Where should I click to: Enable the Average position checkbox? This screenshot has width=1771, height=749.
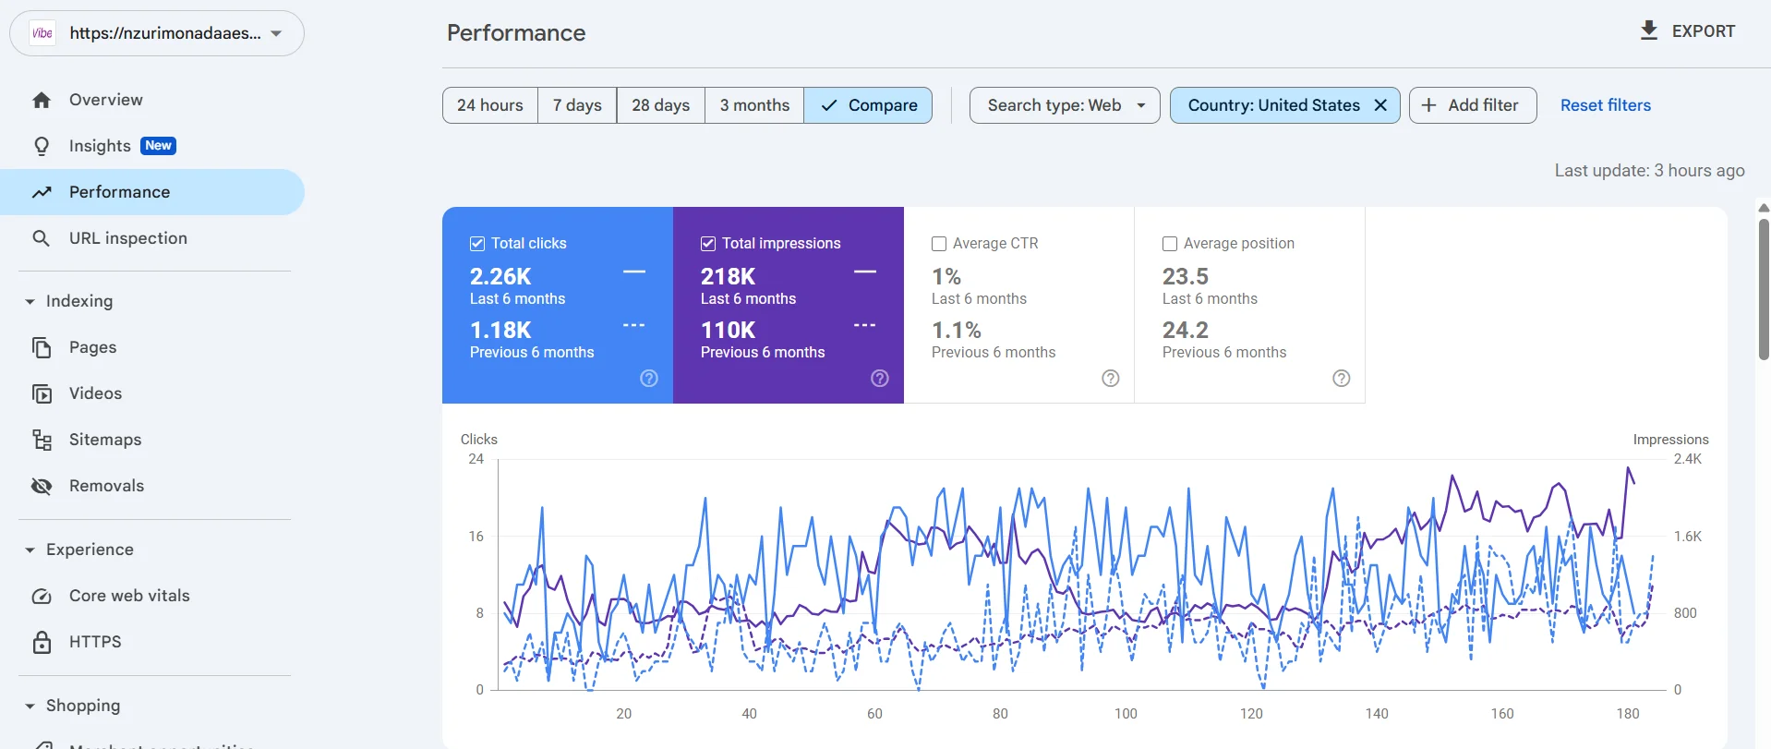pyautogui.click(x=1170, y=244)
